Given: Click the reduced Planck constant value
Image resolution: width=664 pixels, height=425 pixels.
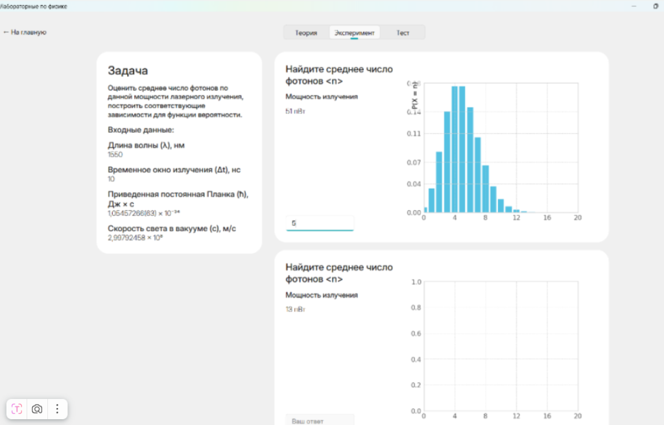Looking at the screenshot, I should (144, 213).
